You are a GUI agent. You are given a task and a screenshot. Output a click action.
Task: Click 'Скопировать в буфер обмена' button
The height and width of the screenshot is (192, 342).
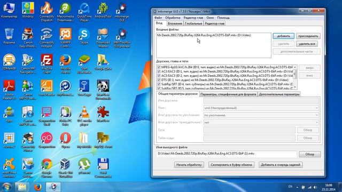(231, 165)
